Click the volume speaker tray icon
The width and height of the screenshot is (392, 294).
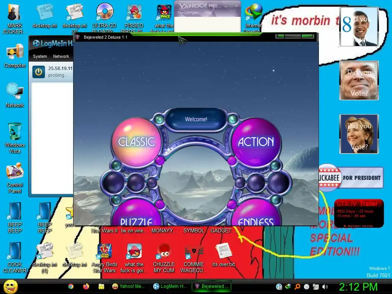(x=325, y=287)
